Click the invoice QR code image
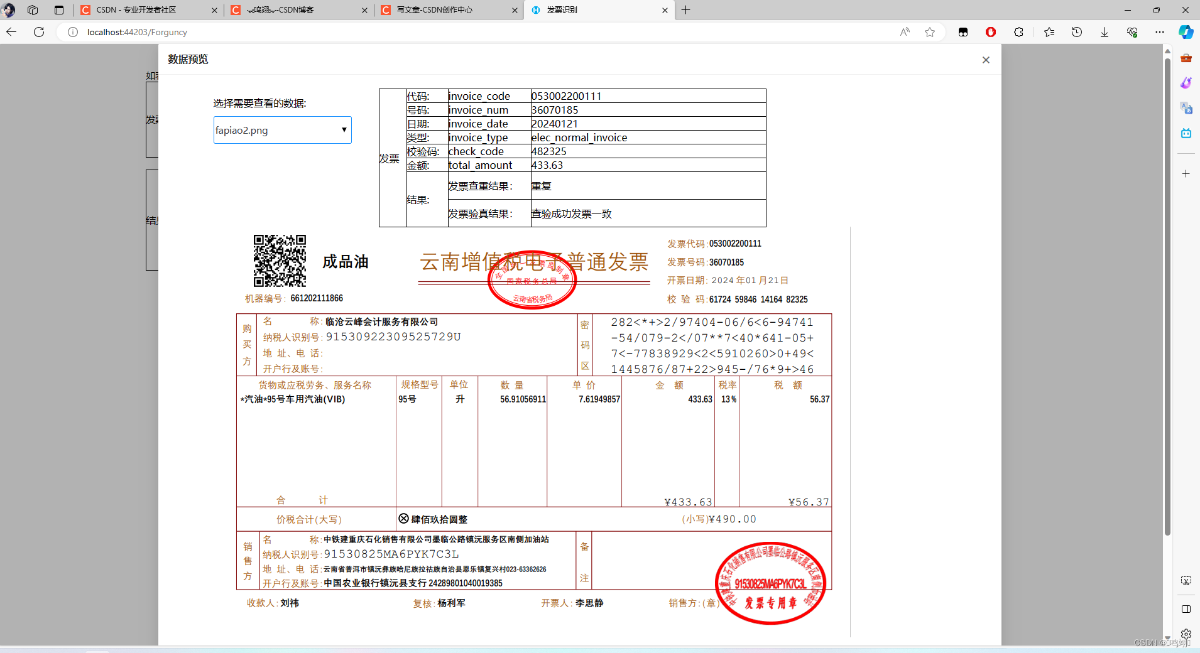 (x=280, y=261)
